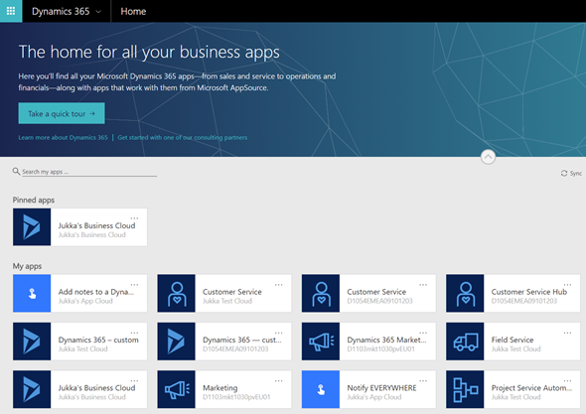Click the Sync label
Screen dimensions: 586x414
575,174
